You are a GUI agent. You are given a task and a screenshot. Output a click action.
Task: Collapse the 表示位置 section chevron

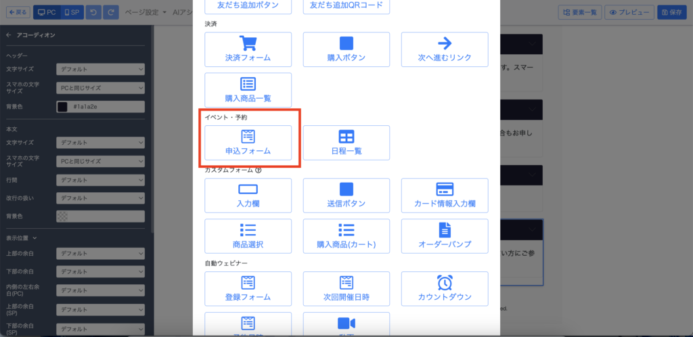pyautogui.click(x=35, y=238)
